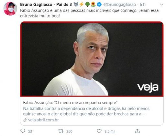Open headline "O medo me acompanha sempre"
The height and width of the screenshot is (136, 166).
pyautogui.click(x=70, y=103)
